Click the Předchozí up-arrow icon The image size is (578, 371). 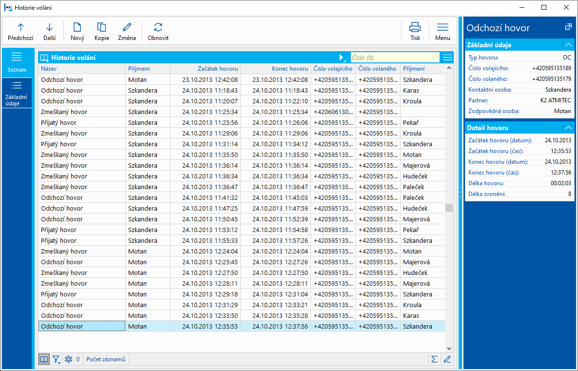pos(20,28)
